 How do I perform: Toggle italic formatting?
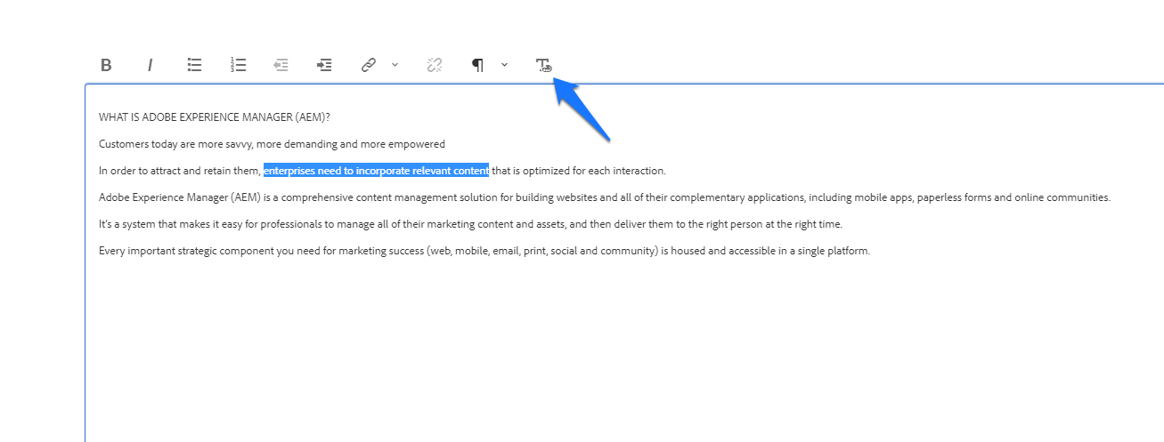[150, 65]
